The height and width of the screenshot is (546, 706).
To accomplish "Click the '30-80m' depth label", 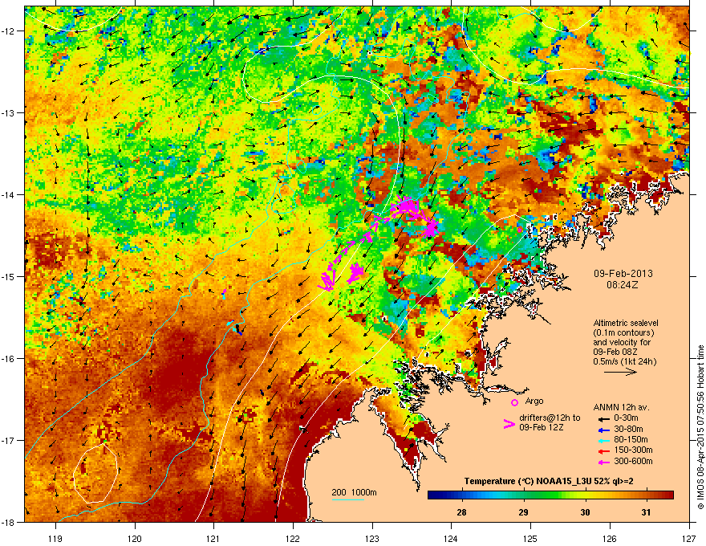I will 628,430.
